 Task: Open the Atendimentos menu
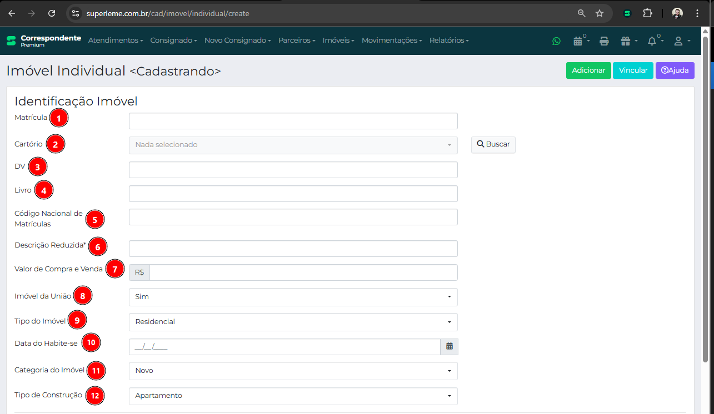(116, 41)
